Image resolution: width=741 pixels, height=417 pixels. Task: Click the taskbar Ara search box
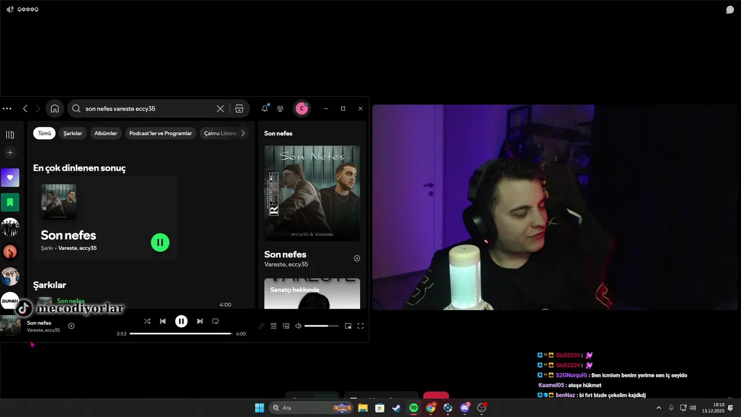311,408
